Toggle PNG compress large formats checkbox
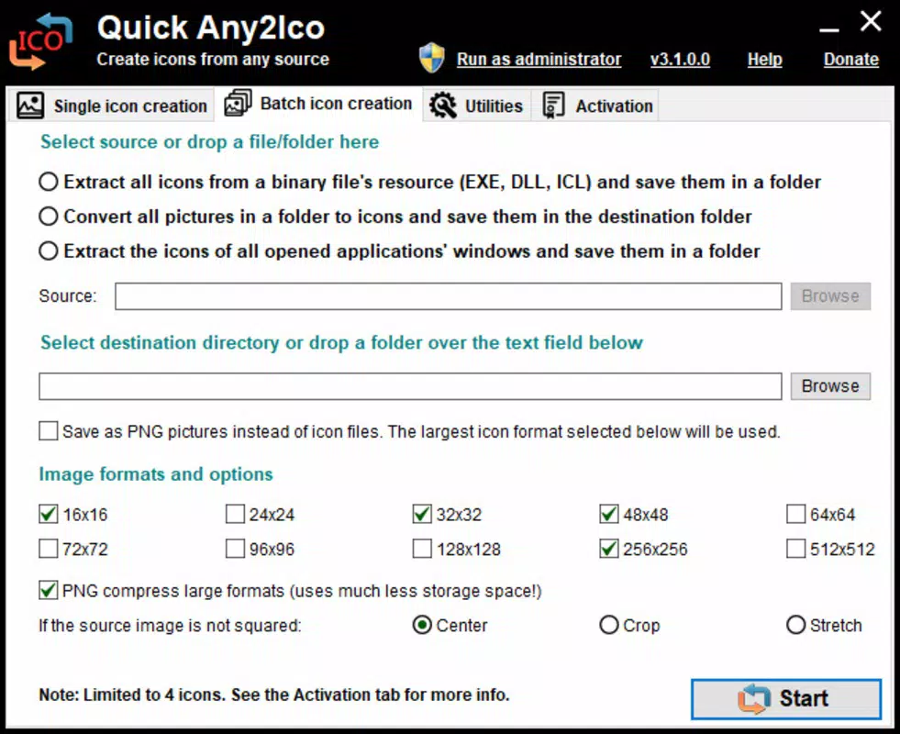Screen dimensions: 900x734 pos(49,591)
